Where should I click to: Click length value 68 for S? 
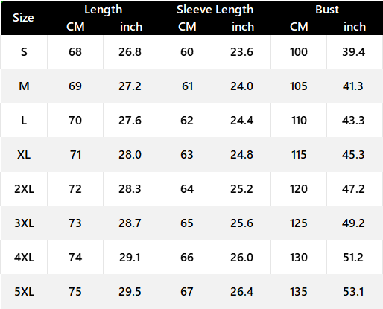tap(75, 52)
